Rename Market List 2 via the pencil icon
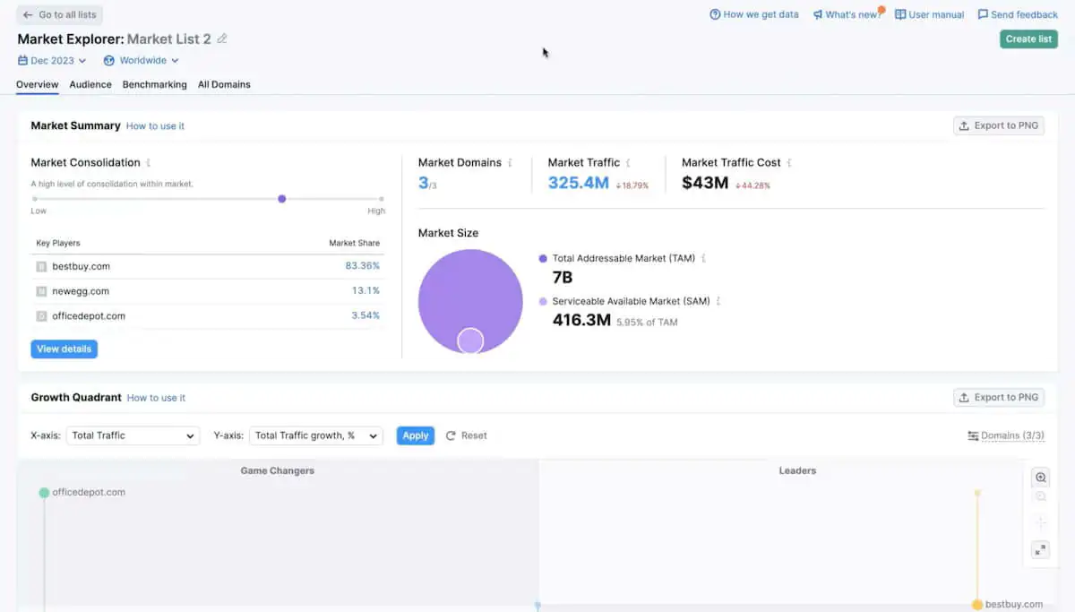The image size is (1075, 612). pos(222,39)
